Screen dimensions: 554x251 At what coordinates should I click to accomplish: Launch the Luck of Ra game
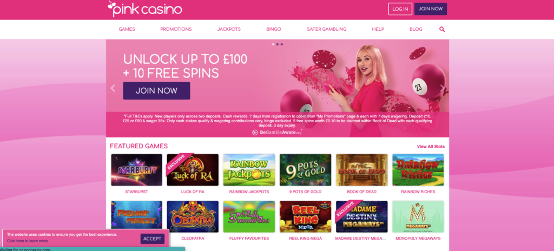(193, 170)
